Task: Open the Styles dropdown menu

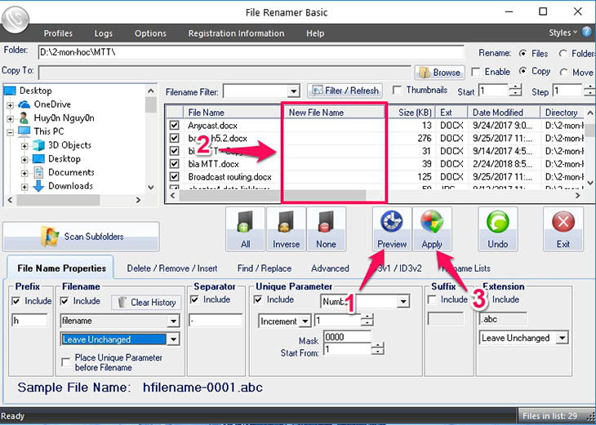Action: tap(563, 33)
